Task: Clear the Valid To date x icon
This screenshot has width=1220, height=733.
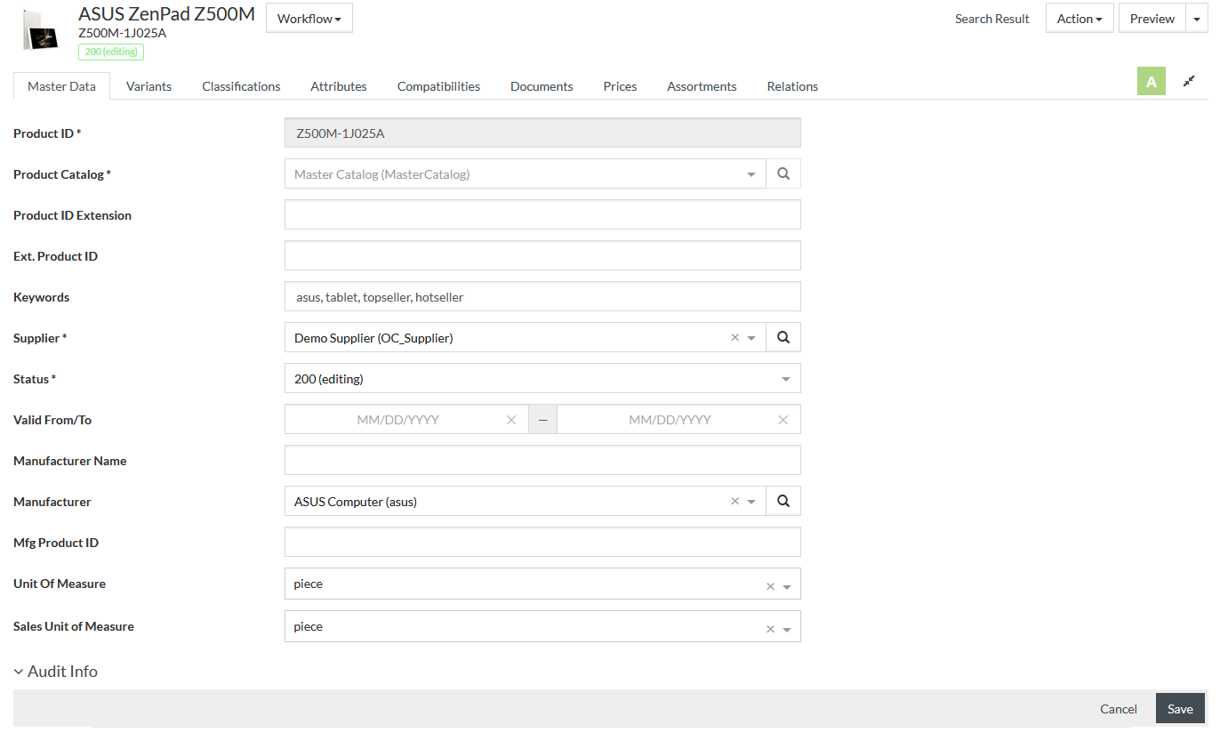Action: [x=783, y=420]
